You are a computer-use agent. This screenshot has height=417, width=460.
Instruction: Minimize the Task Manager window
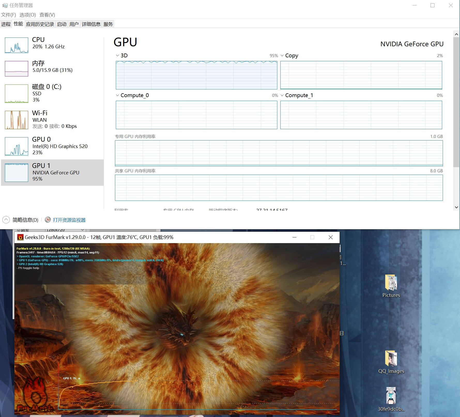point(415,5)
